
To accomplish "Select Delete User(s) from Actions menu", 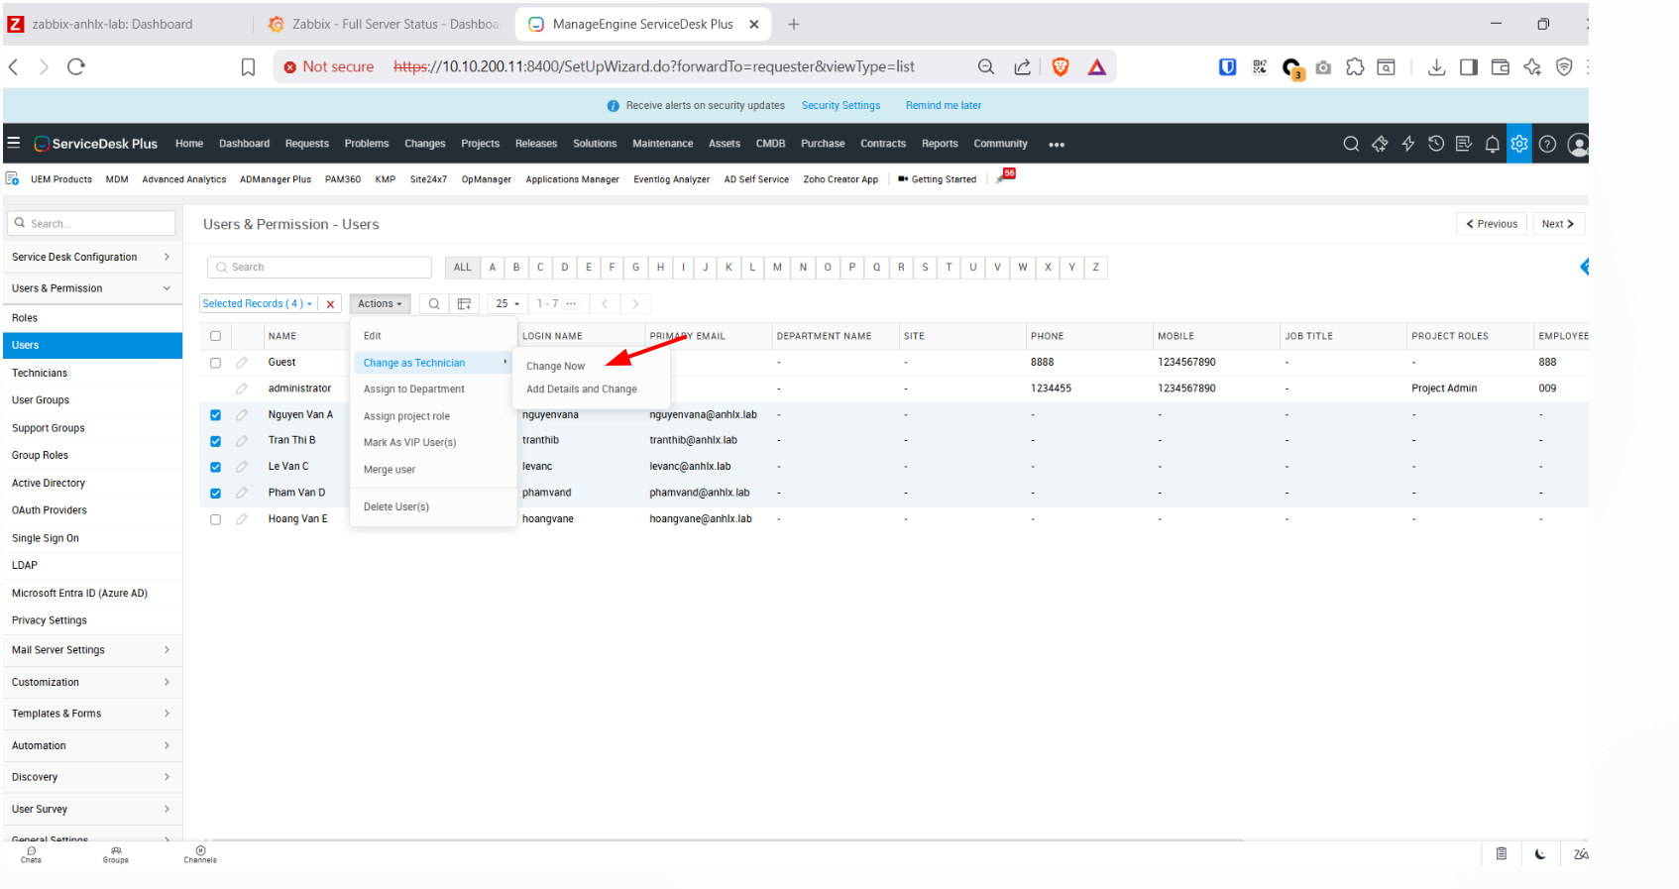I will [395, 507].
